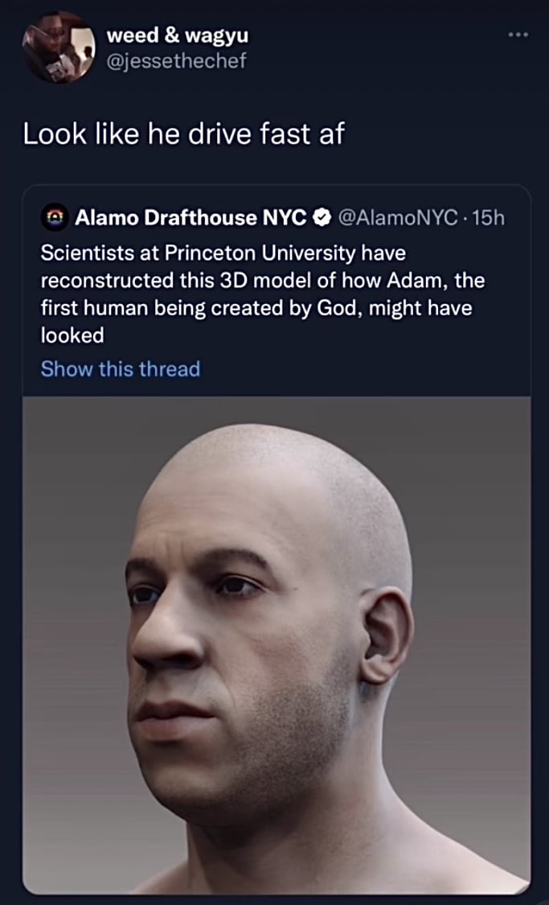Click the Show this thread link
This screenshot has height=905, width=549.
(120, 368)
